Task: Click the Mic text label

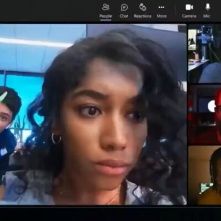Action: (207, 16)
